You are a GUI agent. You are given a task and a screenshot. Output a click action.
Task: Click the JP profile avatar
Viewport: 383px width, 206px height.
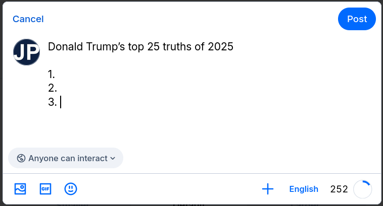pyautogui.click(x=26, y=52)
